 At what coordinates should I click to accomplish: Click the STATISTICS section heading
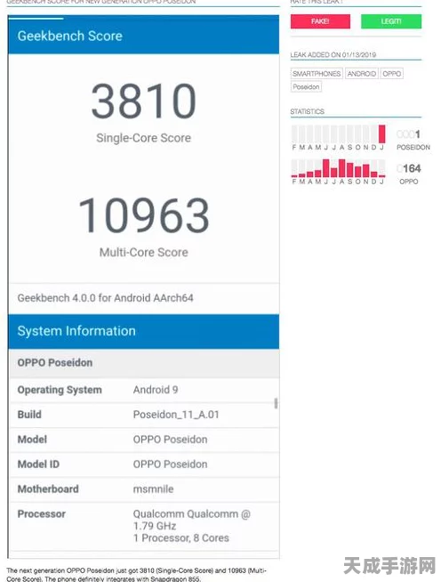click(307, 112)
